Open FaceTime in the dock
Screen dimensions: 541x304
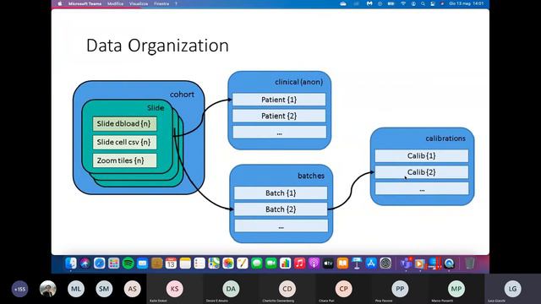point(271,263)
